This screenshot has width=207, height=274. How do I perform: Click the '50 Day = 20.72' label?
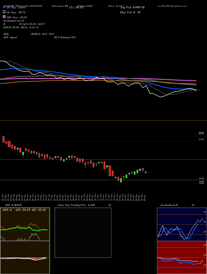click(x=16, y=12)
